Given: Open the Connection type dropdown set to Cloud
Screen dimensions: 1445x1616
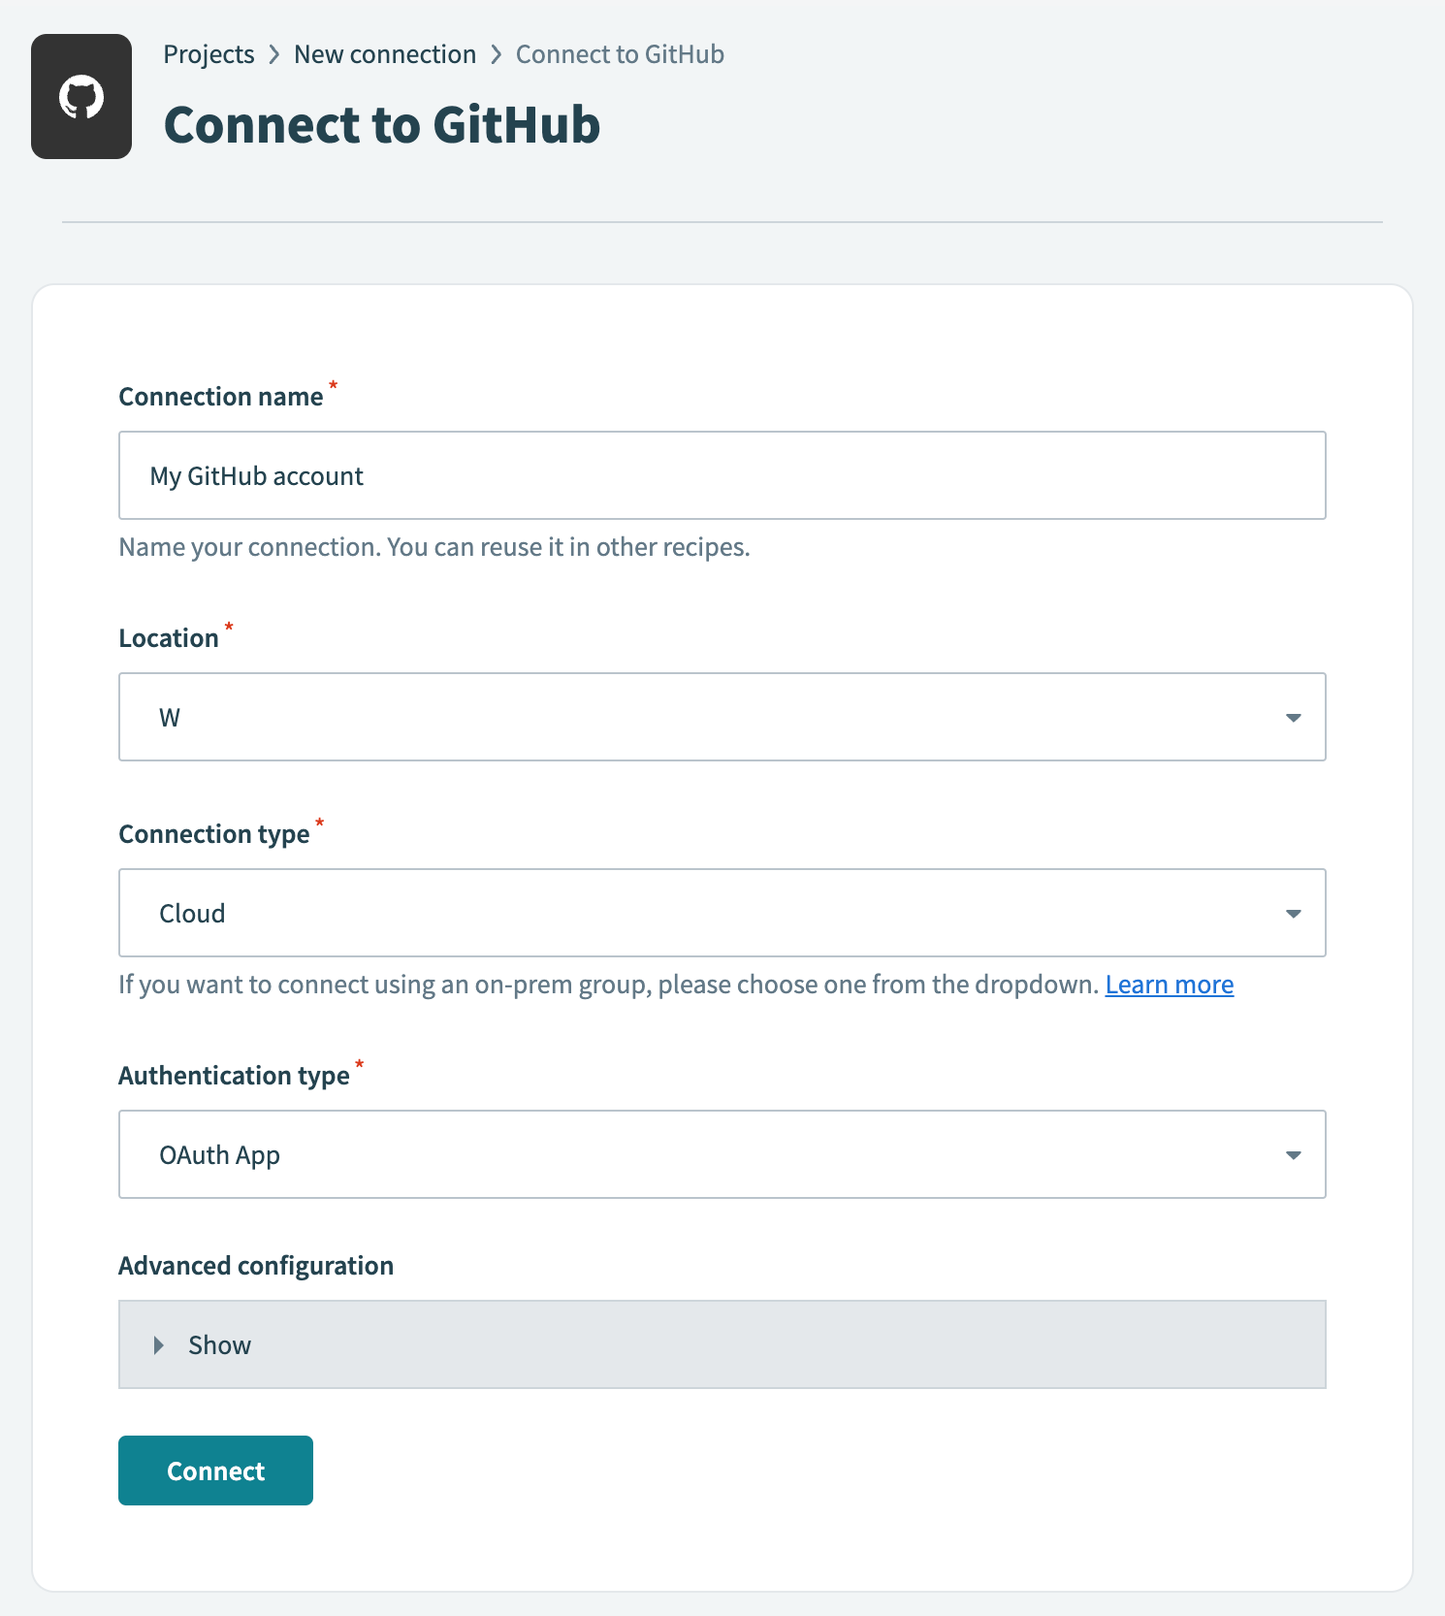Looking at the screenshot, I should 722,913.
